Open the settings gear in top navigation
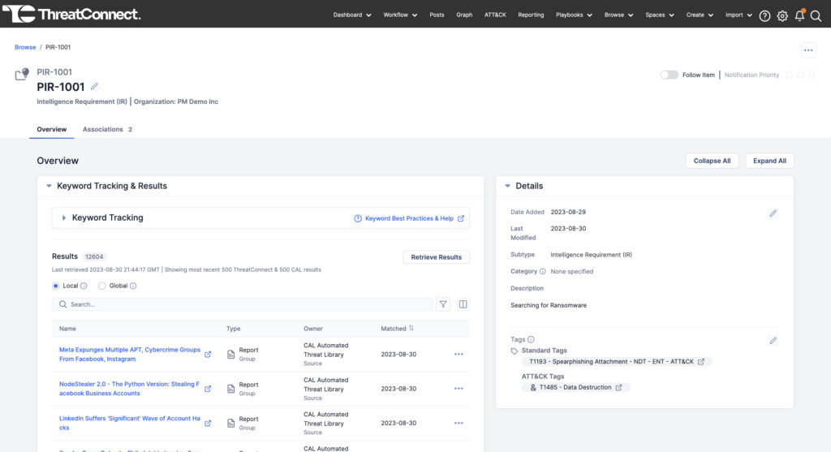Image resolution: width=831 pixels, height=452 pixels. (782, 15)
